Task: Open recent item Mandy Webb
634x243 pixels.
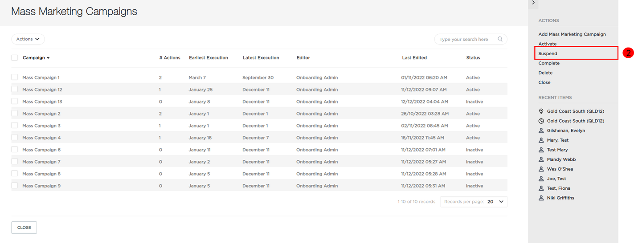Action: pos(561,159)
